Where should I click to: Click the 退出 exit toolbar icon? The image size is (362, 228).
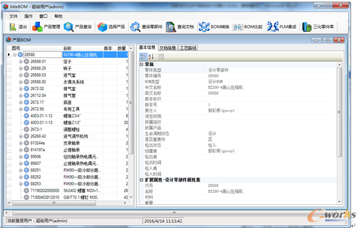click(13, 27)
